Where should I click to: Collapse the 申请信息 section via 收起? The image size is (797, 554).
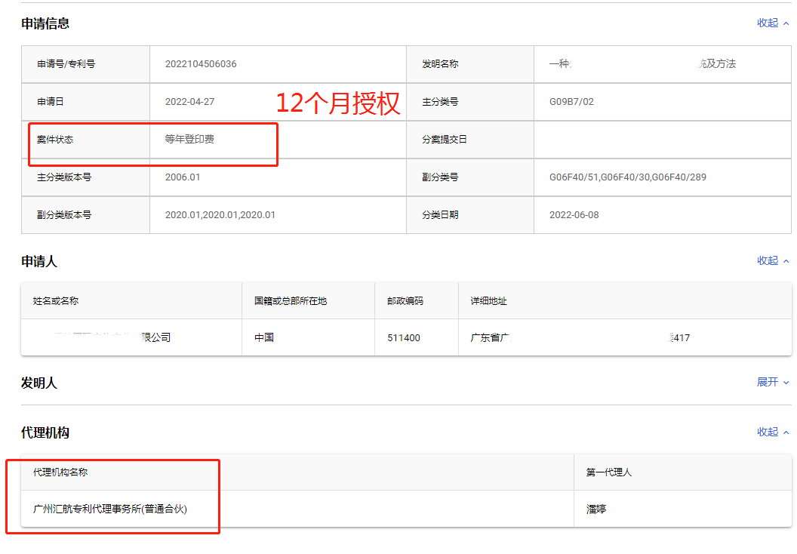(x=773, y=23)
